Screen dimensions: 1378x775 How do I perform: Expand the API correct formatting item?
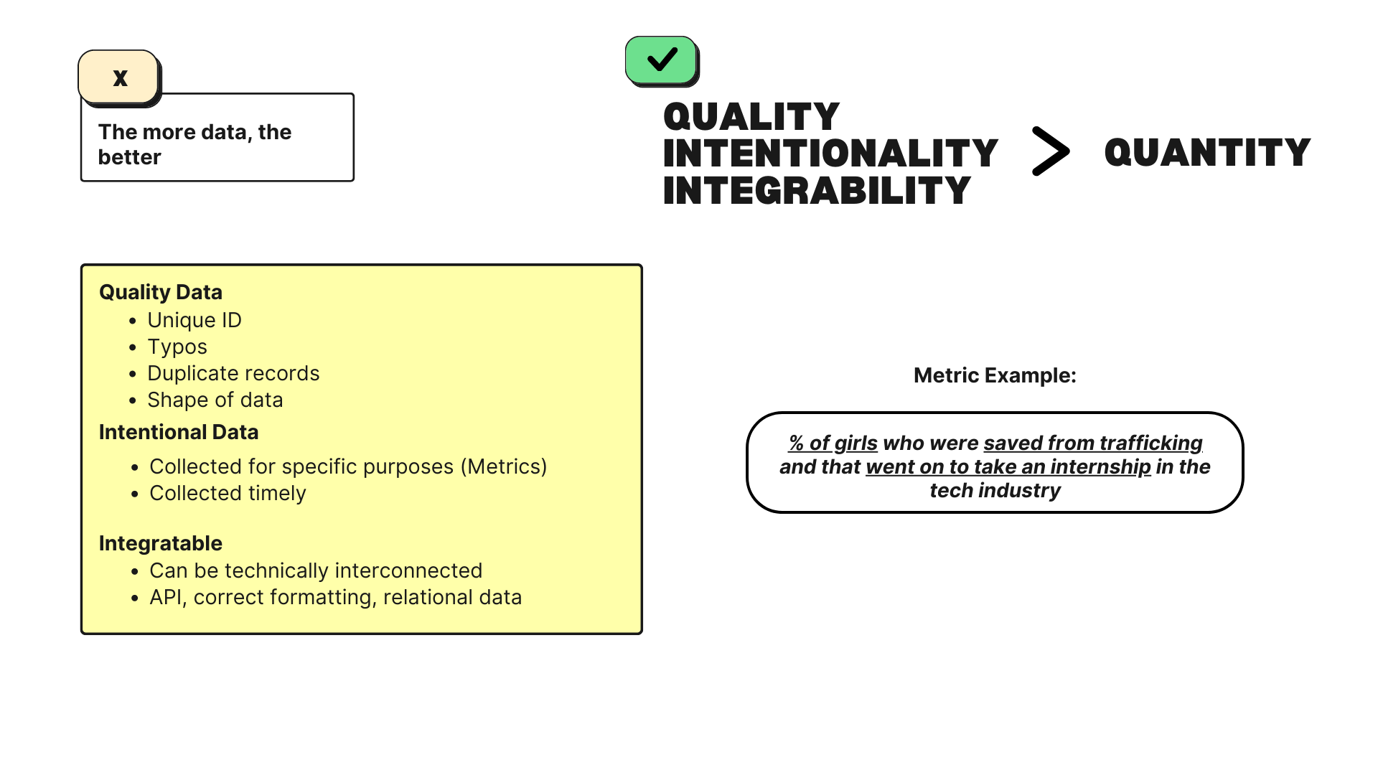335,597
